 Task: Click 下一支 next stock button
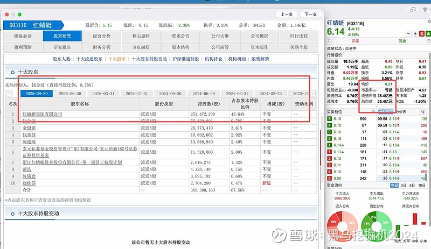click(x=311, y=15)
